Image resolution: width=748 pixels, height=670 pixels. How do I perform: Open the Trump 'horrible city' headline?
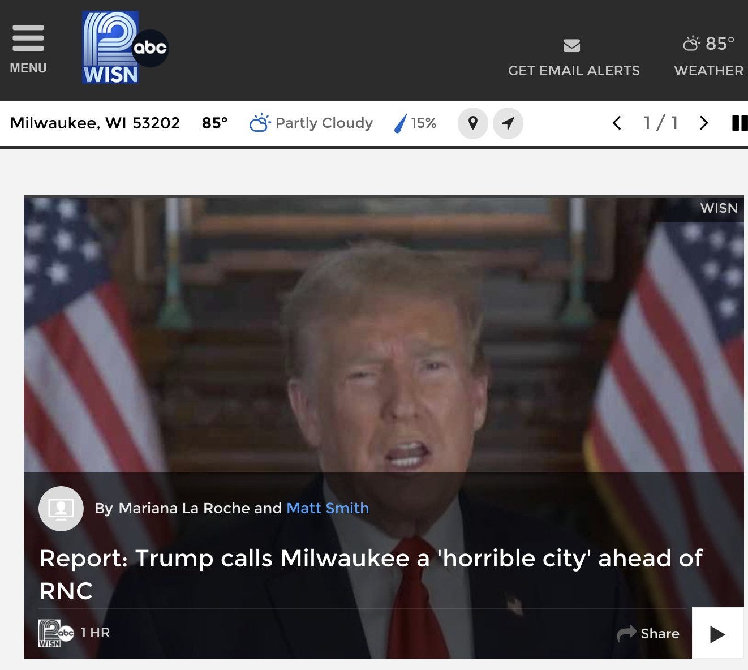pyautogui.click(x=371, y=574)
